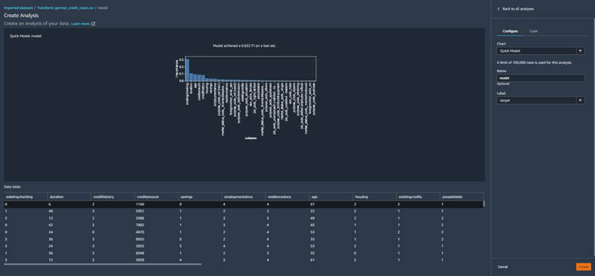This screenshot has height=276, width=595.
Task: Click the data table horizontal scrollbar
Action: 103,264
